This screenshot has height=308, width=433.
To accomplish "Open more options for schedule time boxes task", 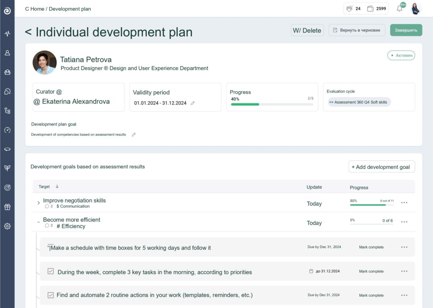I will point(404,247).
